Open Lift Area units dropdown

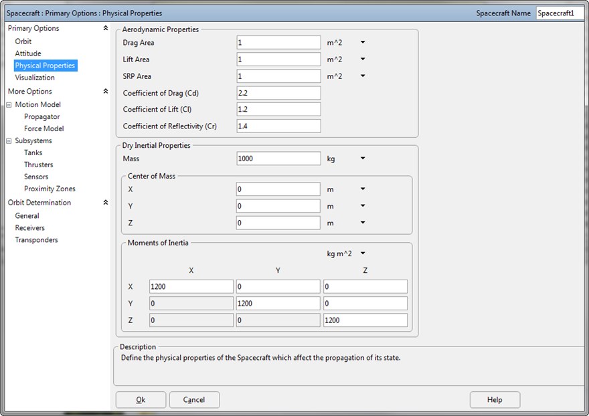click(x=363, y=59)
